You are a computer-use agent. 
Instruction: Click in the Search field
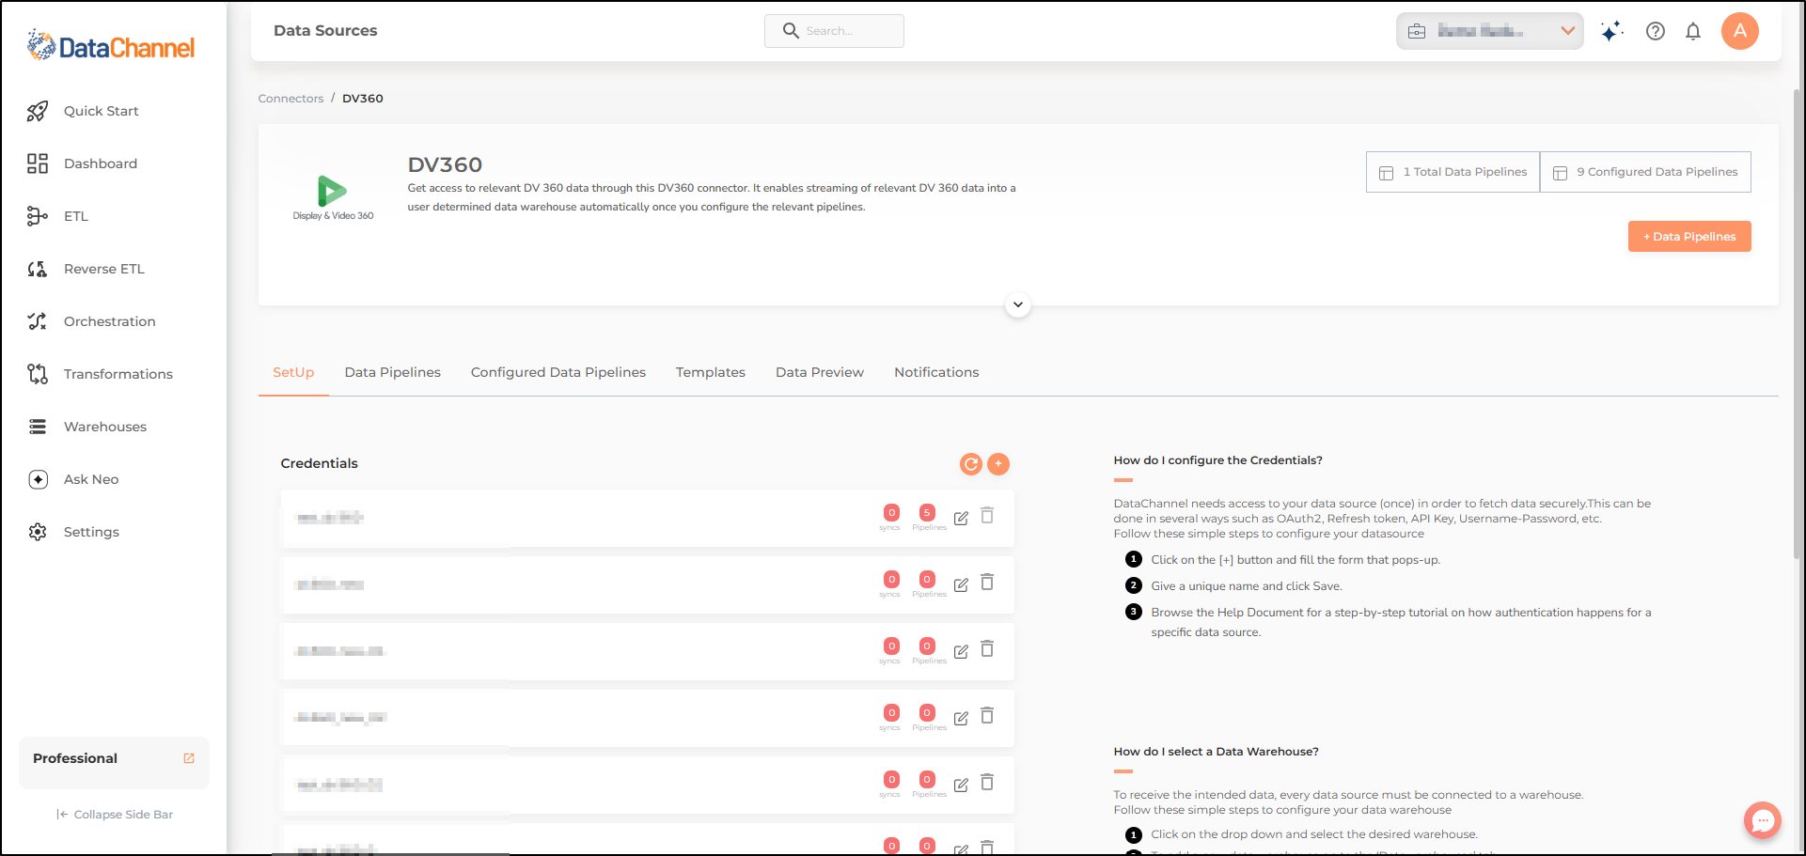(x=834, y=31)
